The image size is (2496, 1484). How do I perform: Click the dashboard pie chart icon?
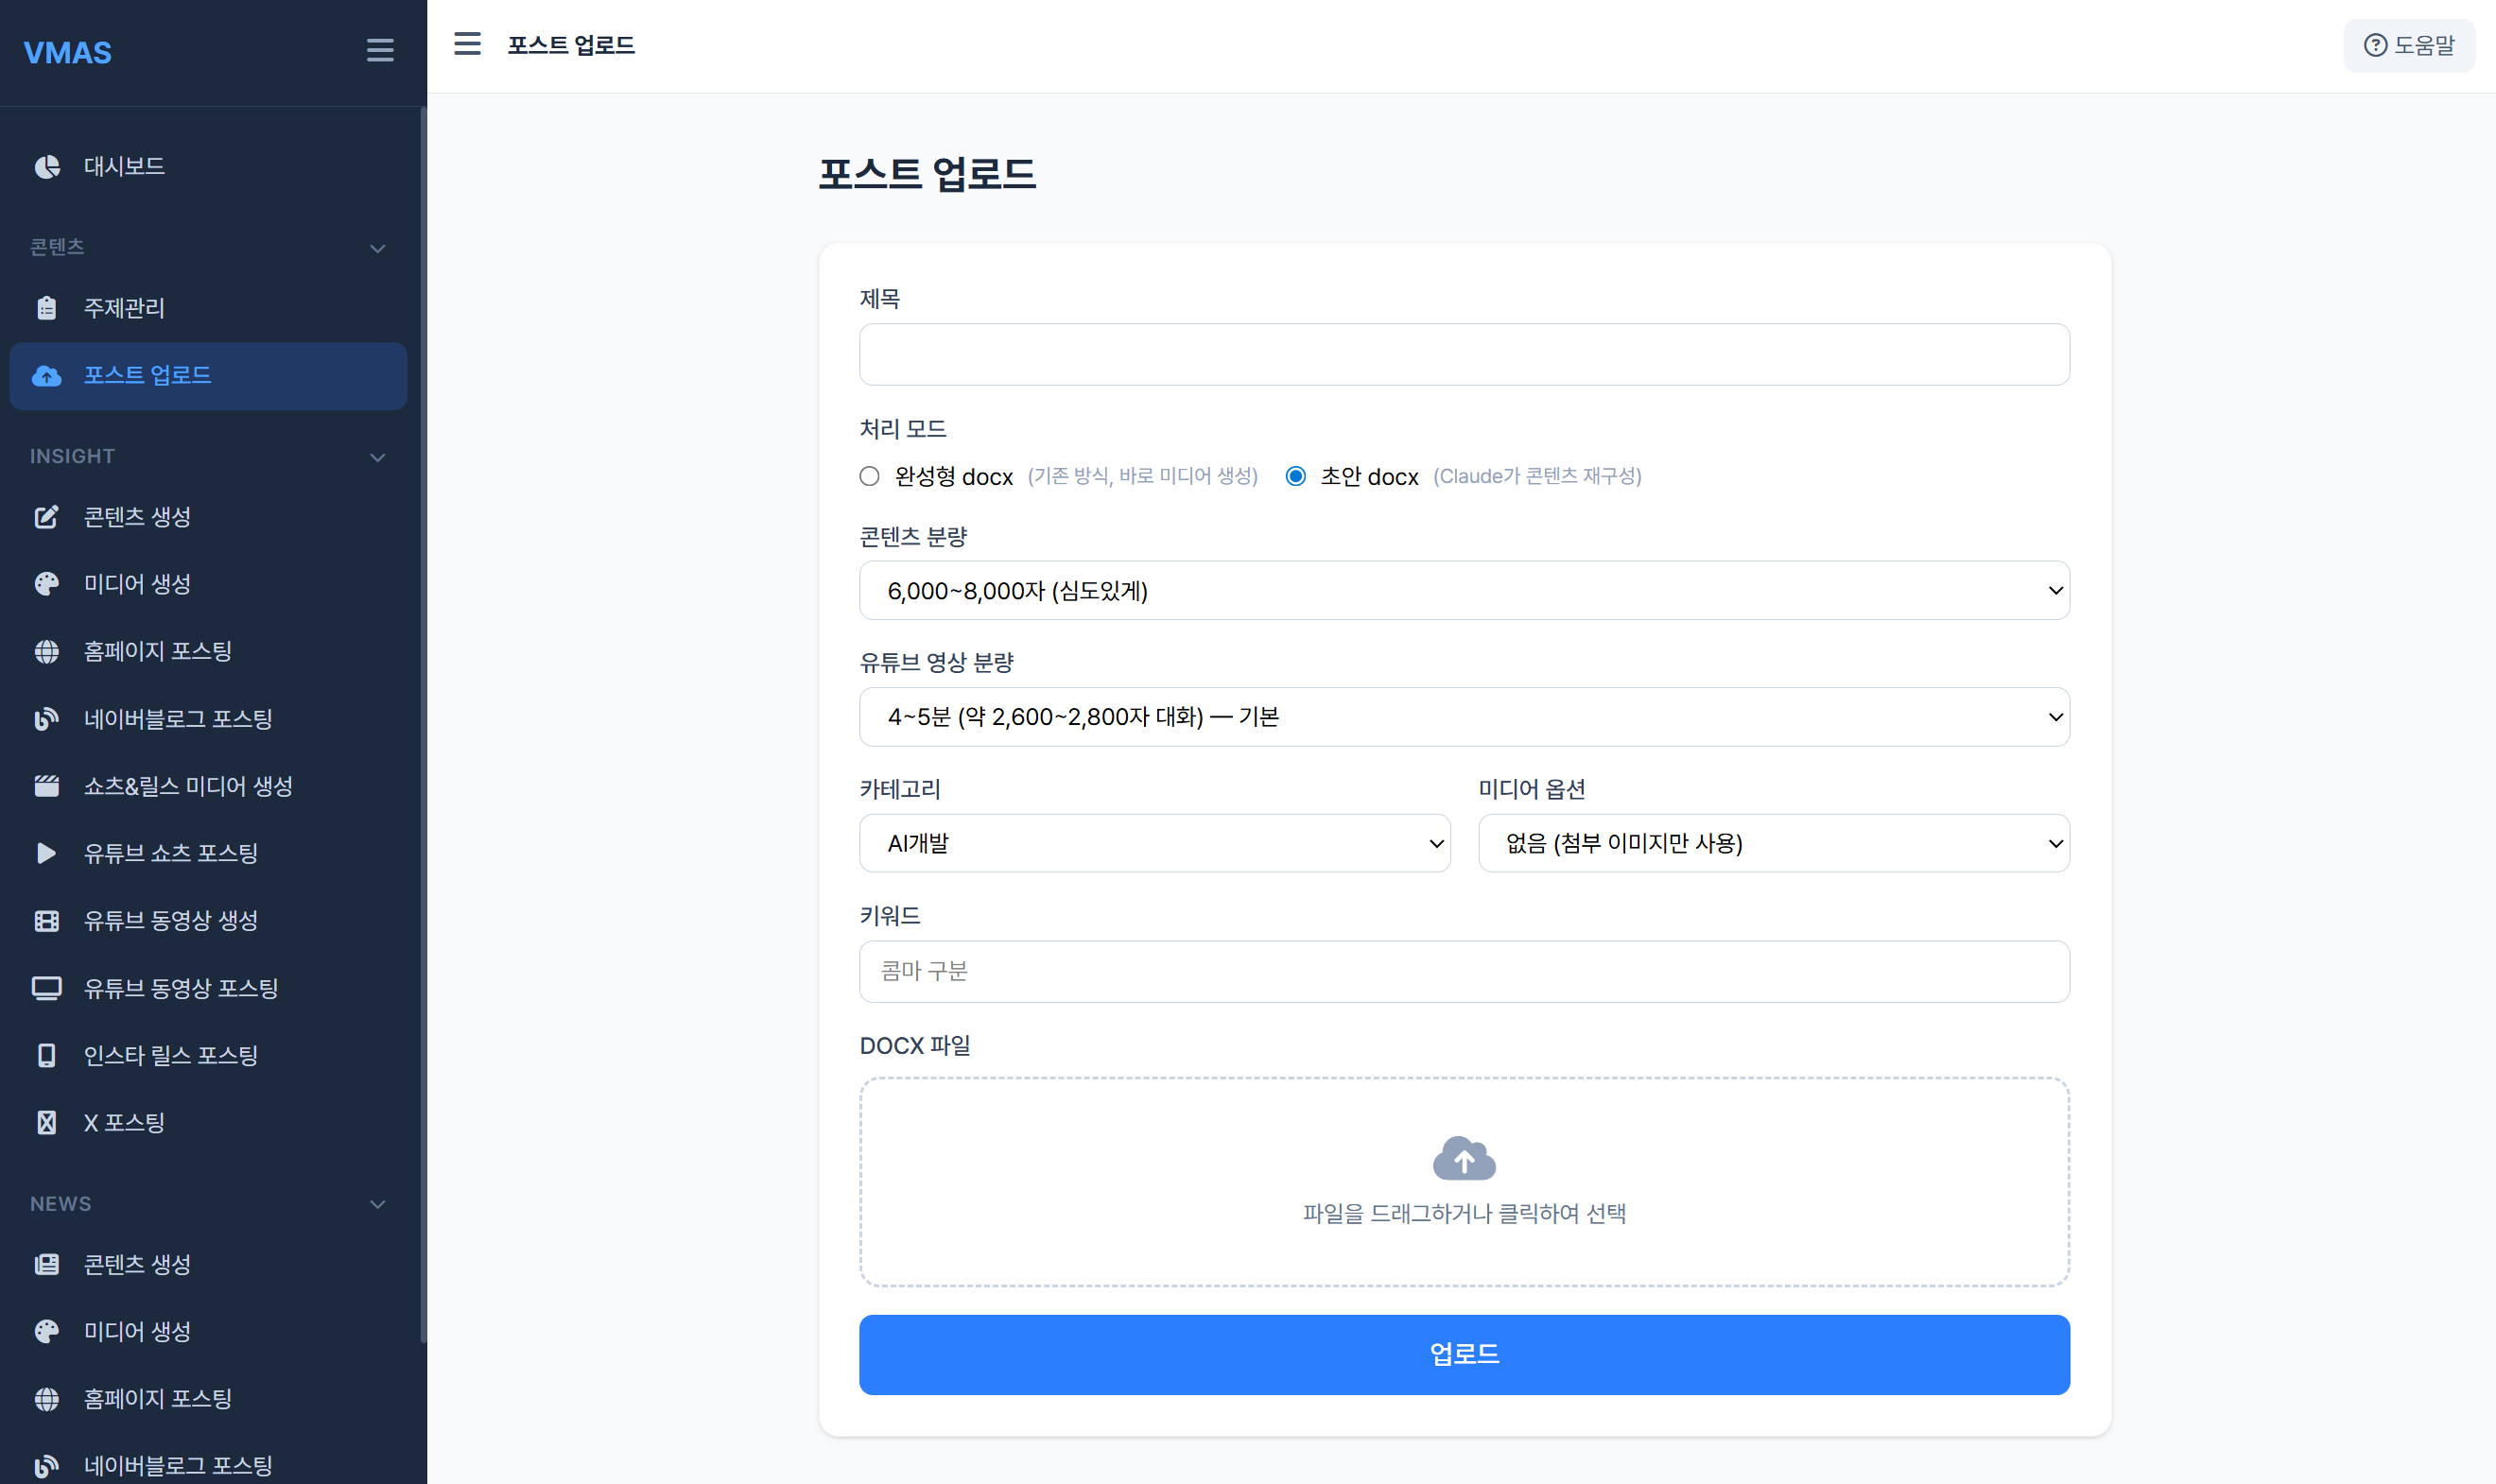46,166
